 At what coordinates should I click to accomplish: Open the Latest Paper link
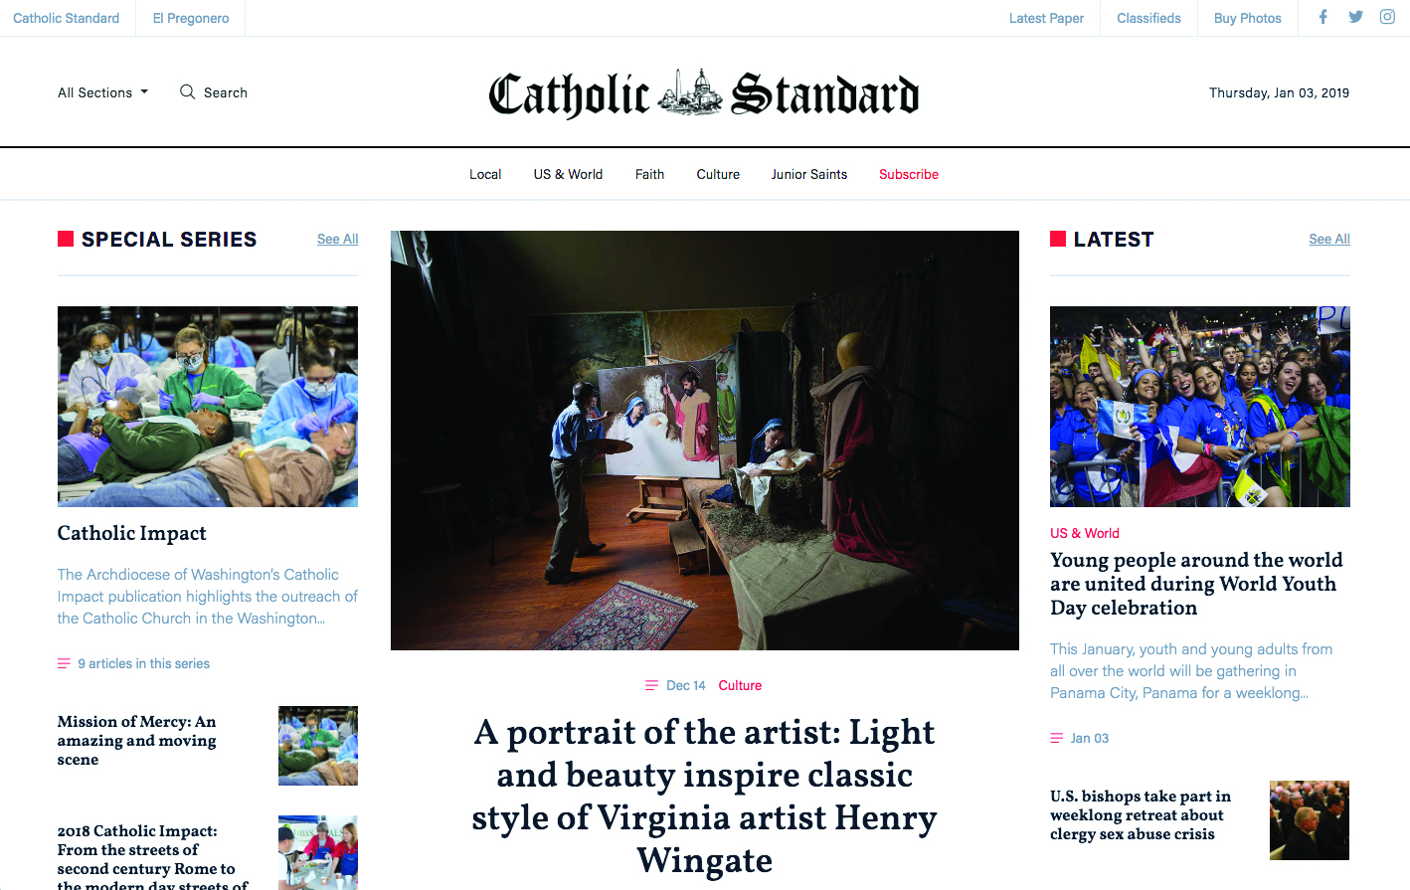pyautogui.click(x=1046, y=18)
